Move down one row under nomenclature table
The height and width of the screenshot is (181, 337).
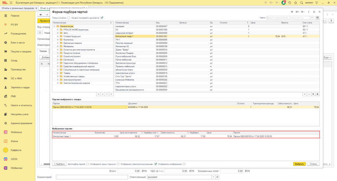(313, 94)
